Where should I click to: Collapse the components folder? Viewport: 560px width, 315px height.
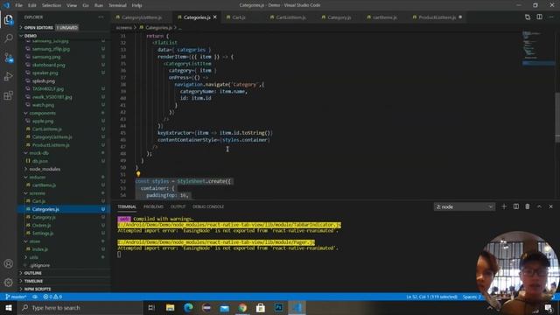[x=42, y=113]
